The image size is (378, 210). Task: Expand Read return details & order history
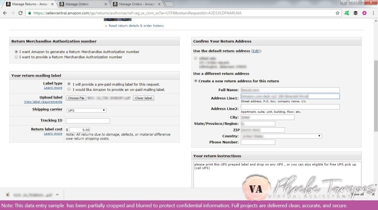(136, 26)
